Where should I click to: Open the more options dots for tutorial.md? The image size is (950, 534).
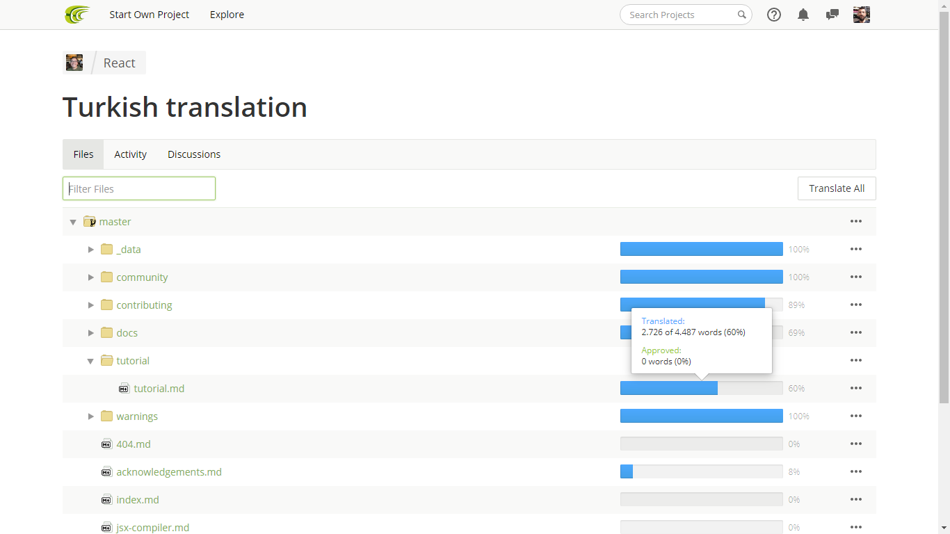(x=856, y=388)
